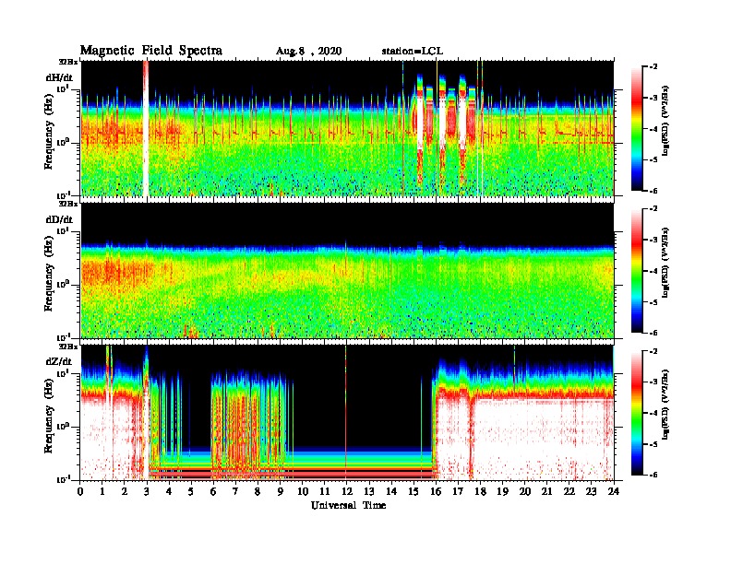Click the "dH/dt" panel label
731x564 pixels.
[59, 77]
